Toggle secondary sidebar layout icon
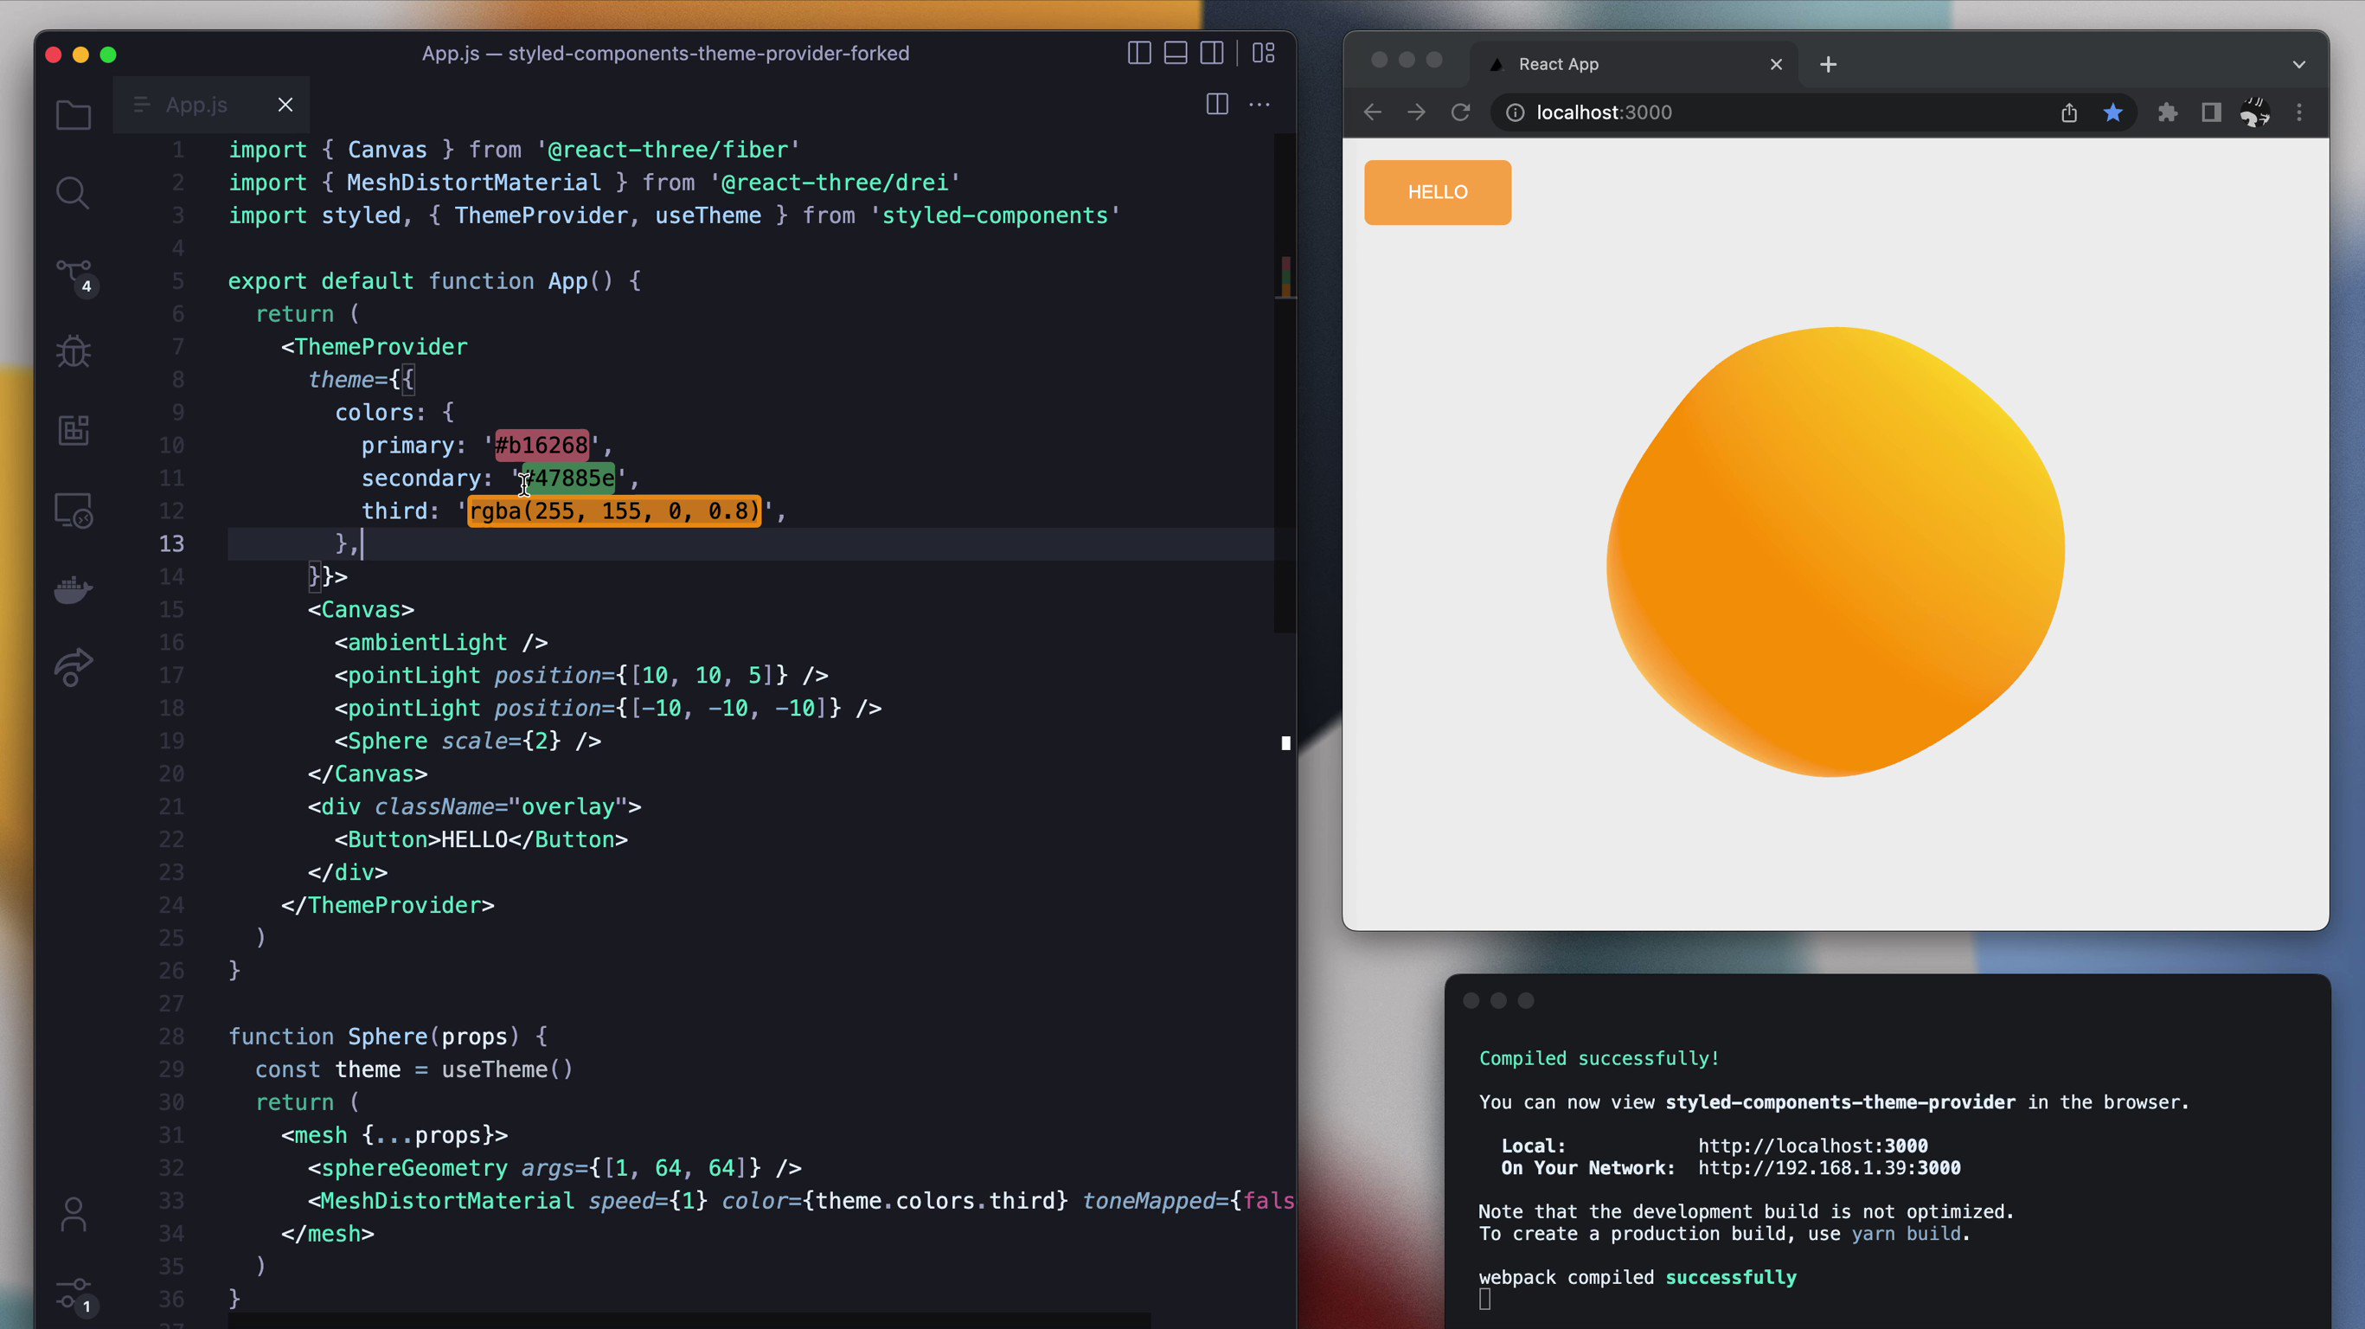This screenshot has height=1329, width=2365. pos(1212,54)
